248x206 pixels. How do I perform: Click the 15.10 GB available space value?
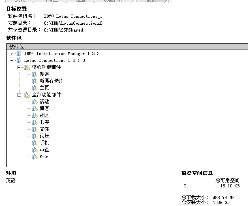coord(230,186)
